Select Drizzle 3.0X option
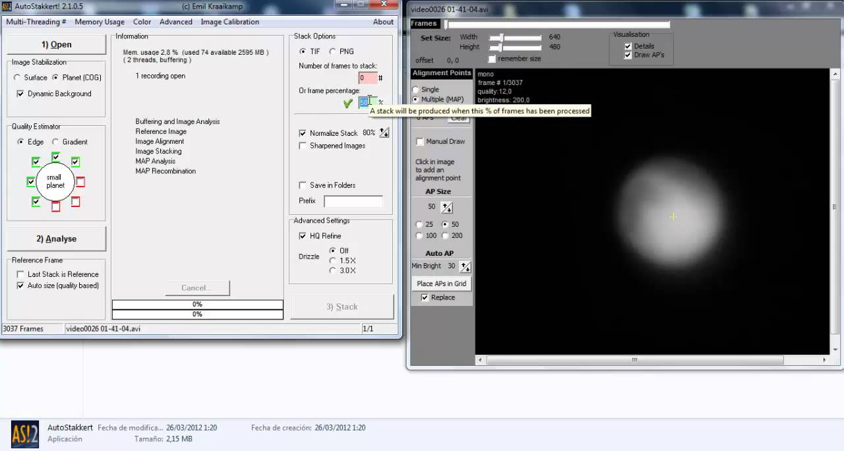Screen dimensions: 844x451 click(x=332, y=270)
